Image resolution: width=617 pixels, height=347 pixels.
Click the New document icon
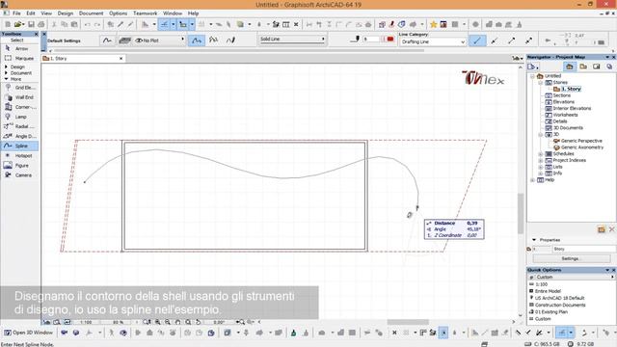click(x=8, y=24)
